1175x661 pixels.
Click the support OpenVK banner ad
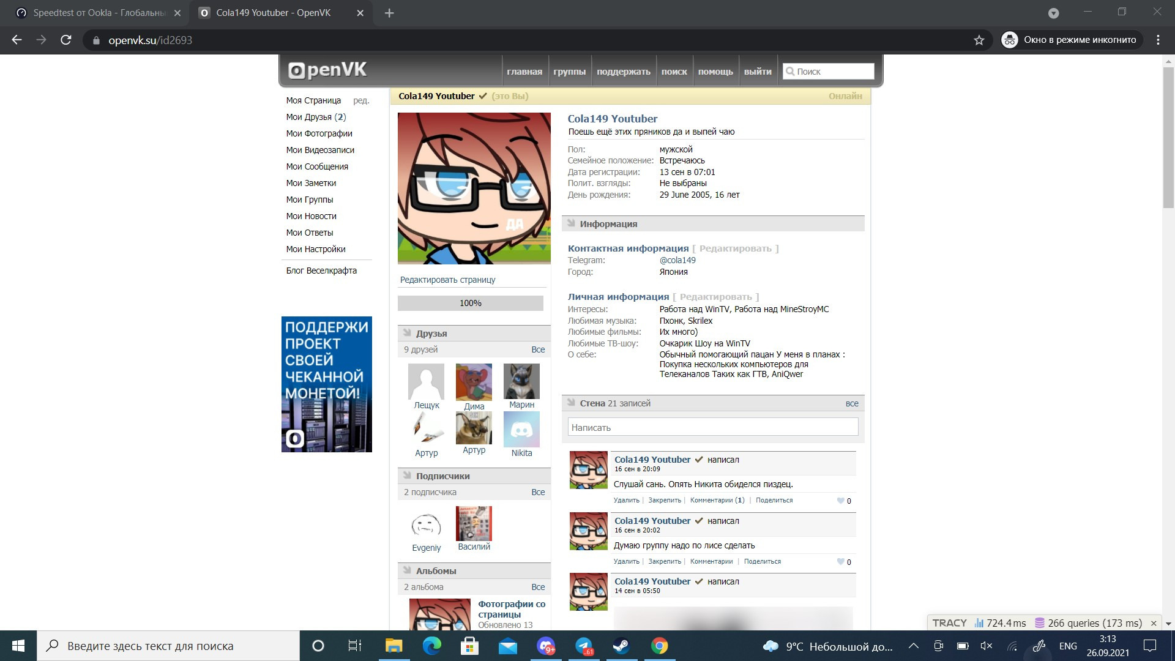click(326, 384)
